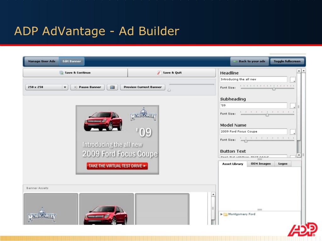Screen dimensions: 322x241
Task: Edit the Subheading text field
Action: pyautogui.click(x=253, y=105)
